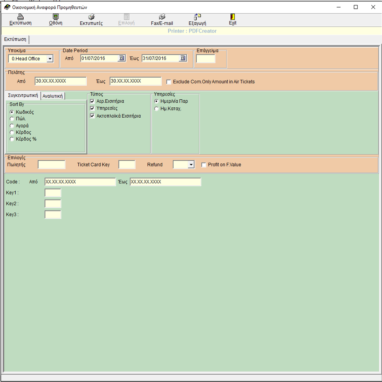The width and height of the screenshot is (382, 382).
Task: Open the Fax/E-mail toolbar icon
Action: pyautogui.click(x=162, y=17)
